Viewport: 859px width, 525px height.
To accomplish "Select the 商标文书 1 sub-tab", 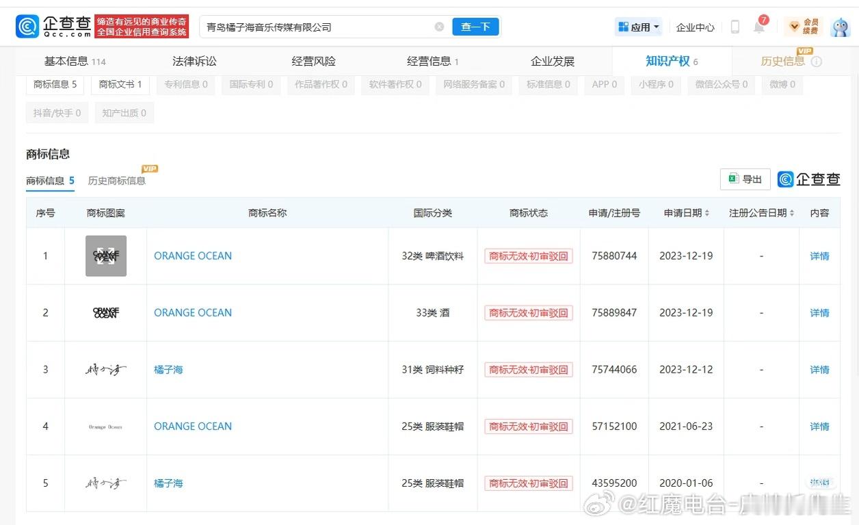I will (120, 85).
